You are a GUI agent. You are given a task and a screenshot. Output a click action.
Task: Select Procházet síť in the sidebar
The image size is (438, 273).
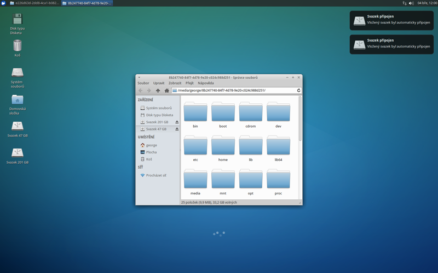[x=156, y=175]
